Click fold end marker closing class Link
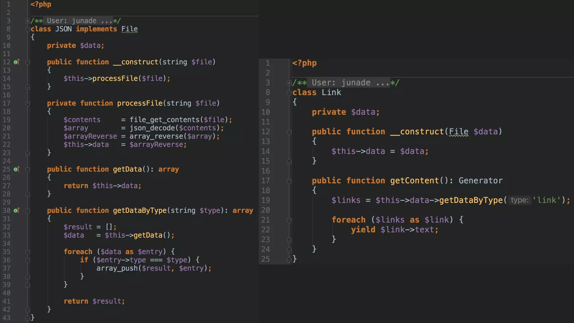Viewport: 574px width, 323px height. click(289, 259)
